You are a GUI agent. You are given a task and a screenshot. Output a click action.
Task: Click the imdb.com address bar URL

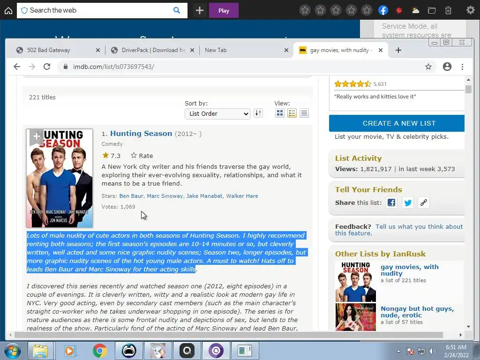pos(113,67)
